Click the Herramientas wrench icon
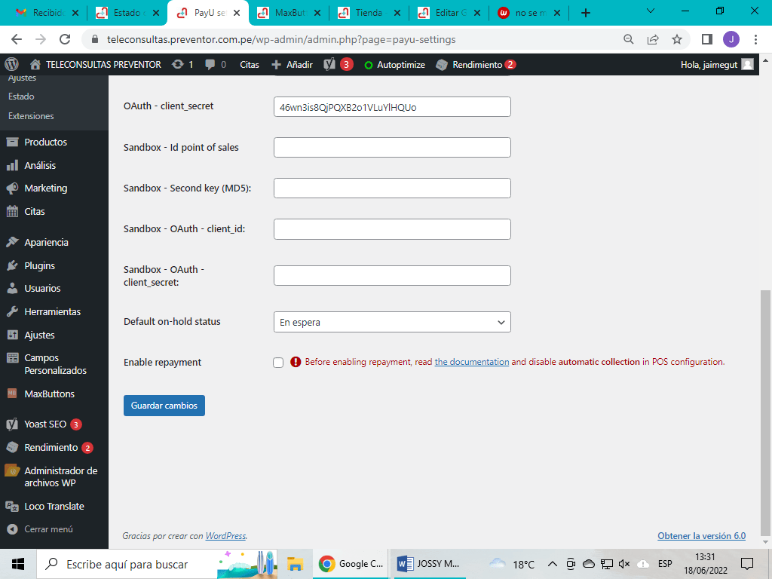Screen dimensions: 772x579 click(x=12, y=311)
